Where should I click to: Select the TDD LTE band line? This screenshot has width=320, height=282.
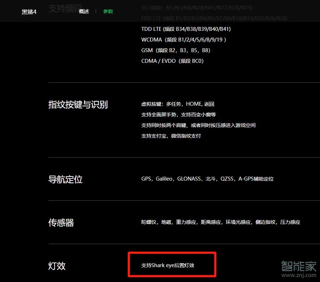[186, 29]
